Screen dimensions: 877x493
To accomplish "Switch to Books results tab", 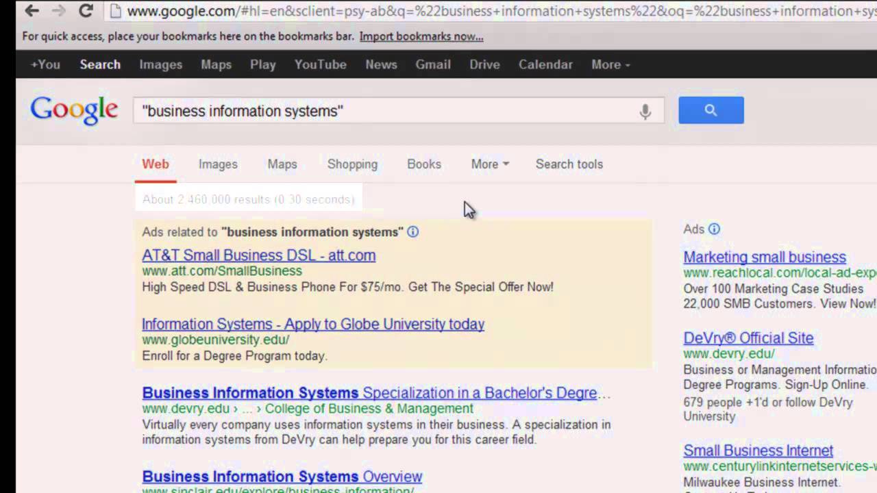I will click(x=424, y=164).
